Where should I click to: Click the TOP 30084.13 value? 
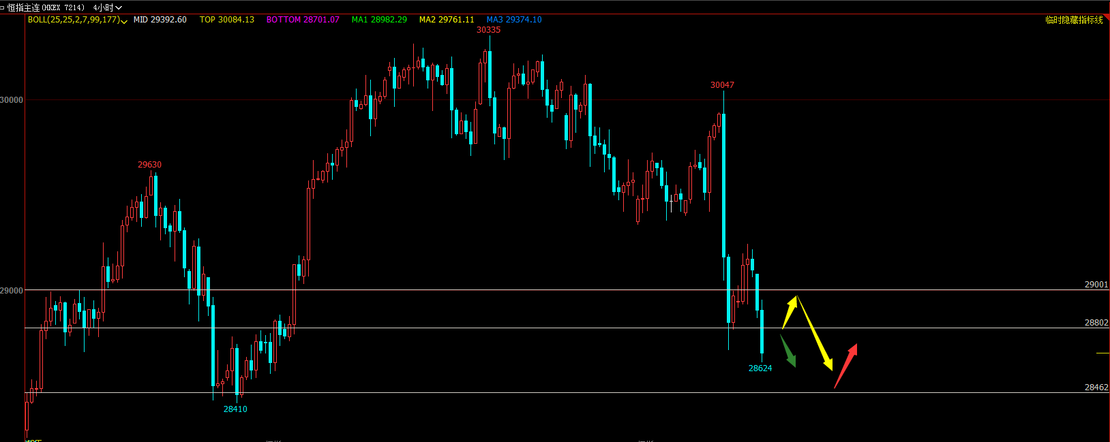click(227, 20)
